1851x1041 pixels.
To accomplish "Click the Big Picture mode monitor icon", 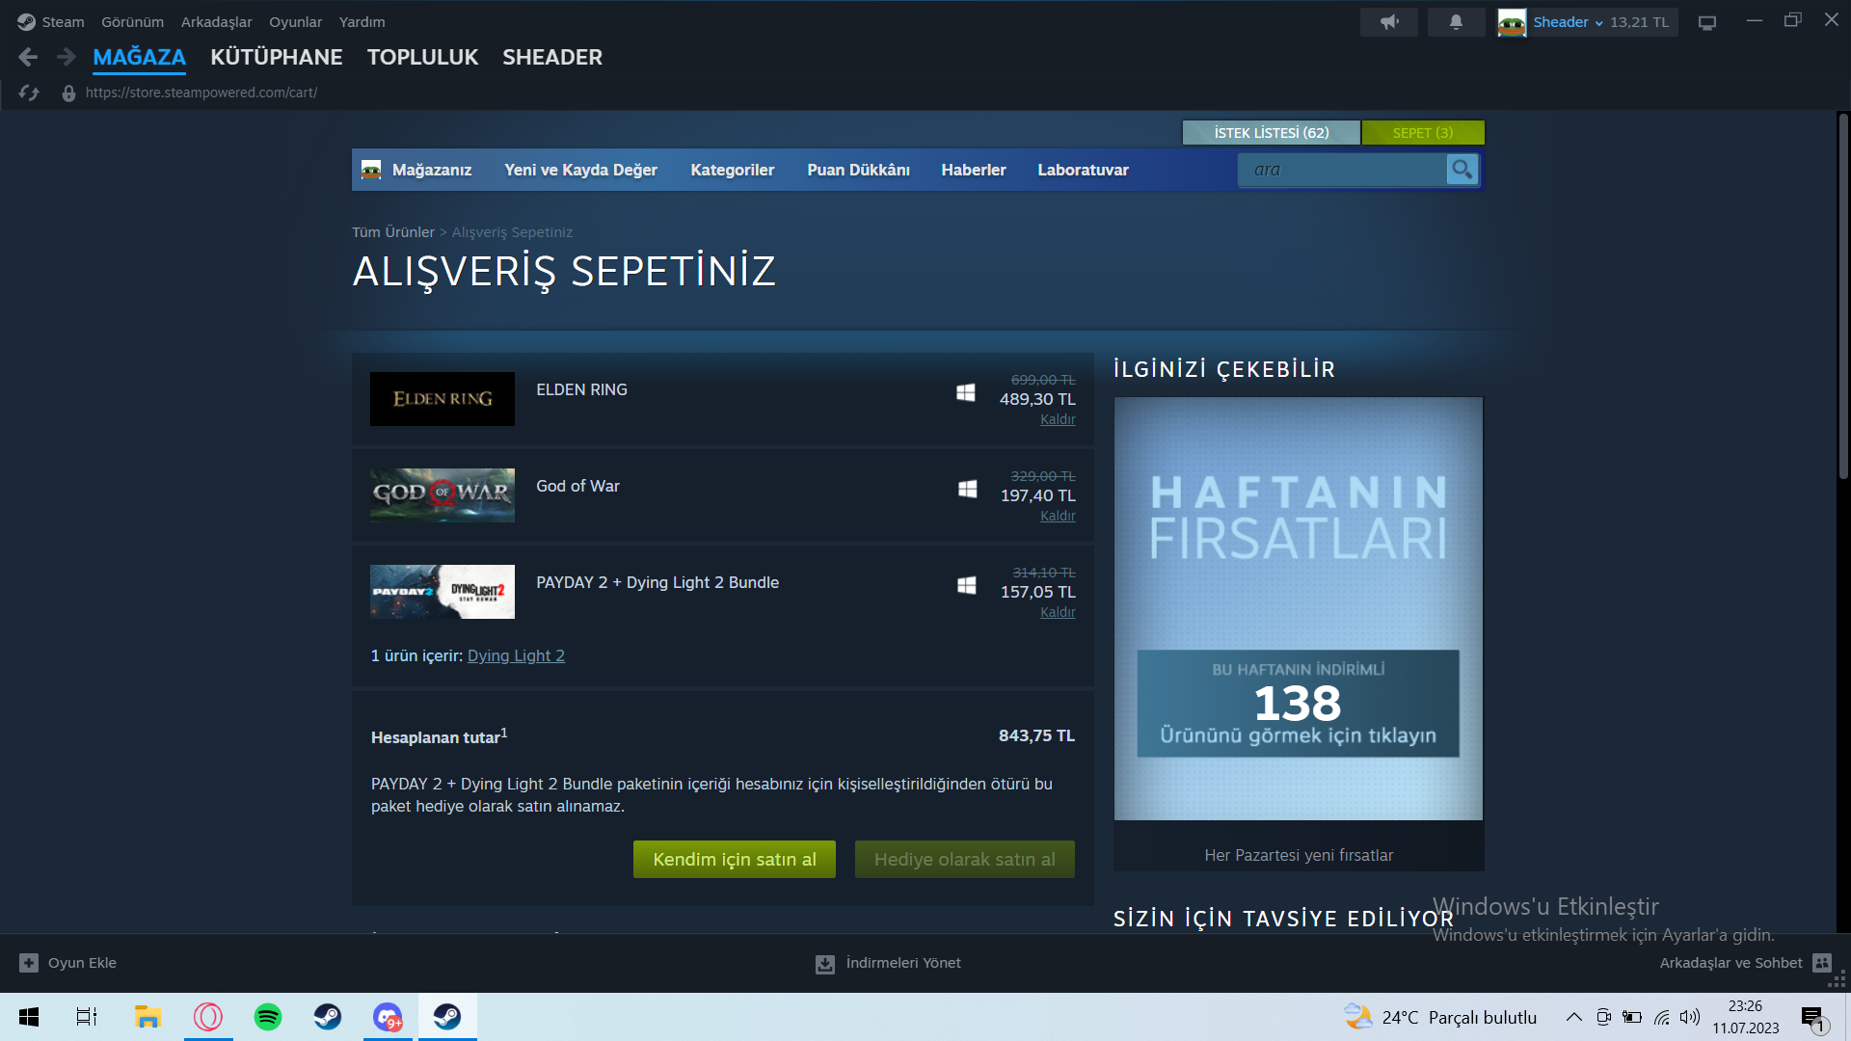I will pos(1706,22).
